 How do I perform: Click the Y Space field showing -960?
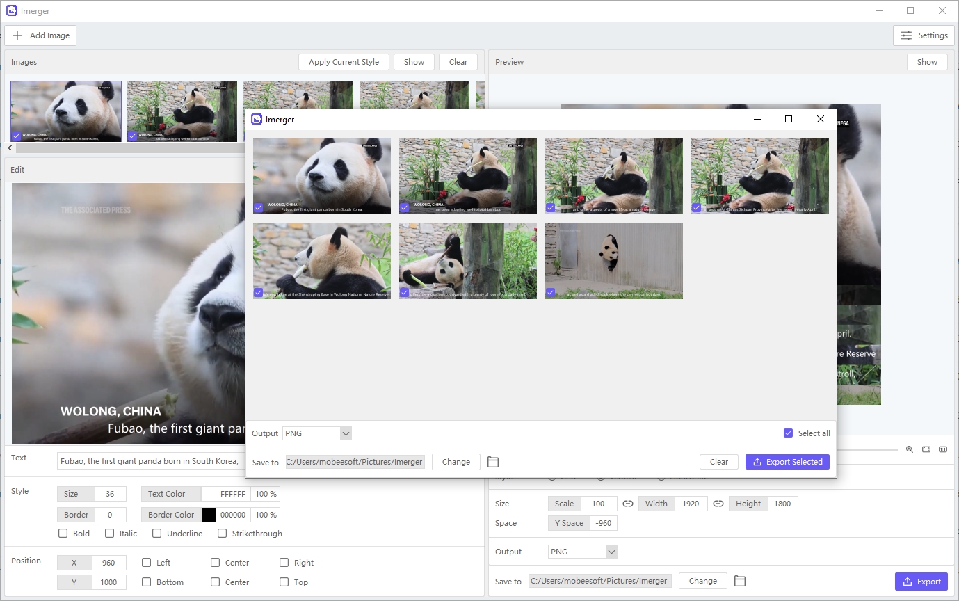click(604, 523)
